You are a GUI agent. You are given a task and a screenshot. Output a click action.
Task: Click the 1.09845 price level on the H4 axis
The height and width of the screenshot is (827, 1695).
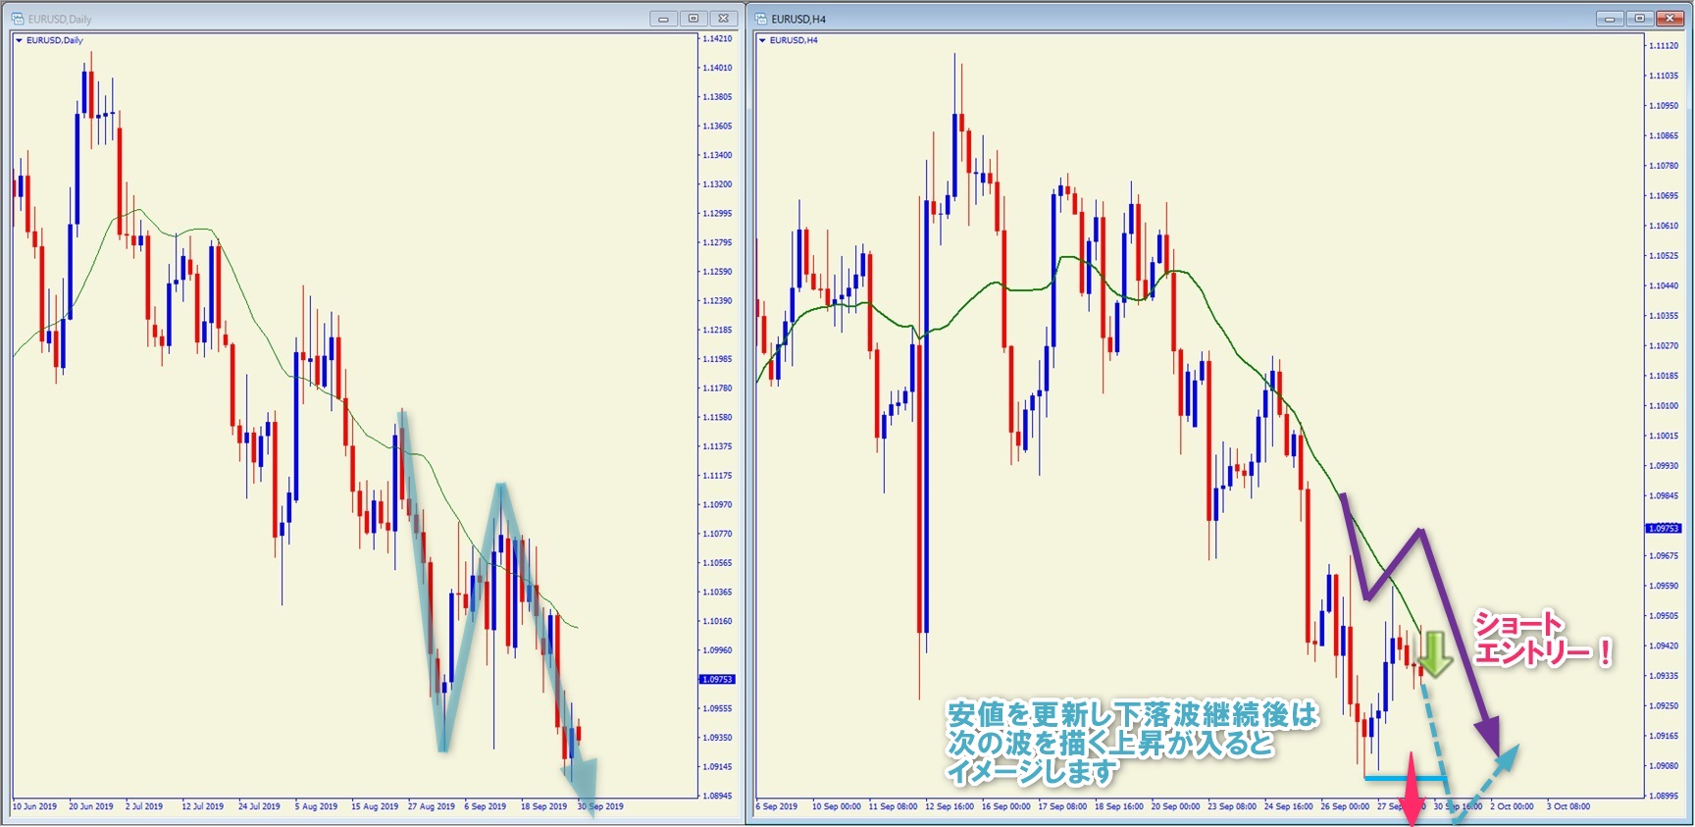[x=1664, y=496]
